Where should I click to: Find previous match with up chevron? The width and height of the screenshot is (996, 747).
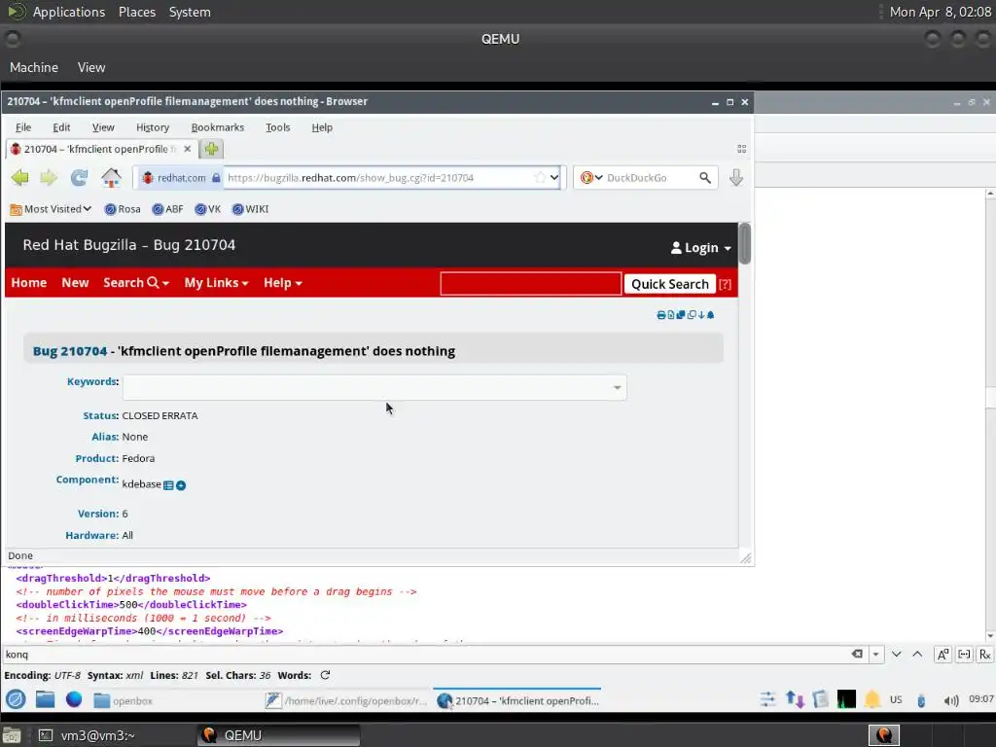coord(917,655)
